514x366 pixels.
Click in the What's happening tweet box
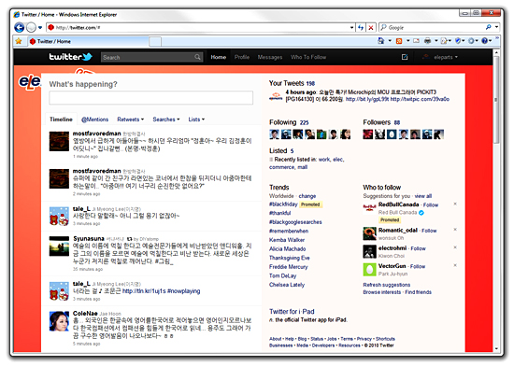pyautogui.click(x=150, y=97)
